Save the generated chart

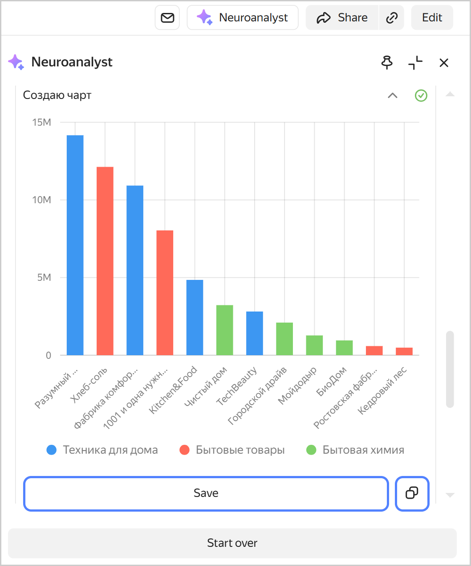(206, 493)
